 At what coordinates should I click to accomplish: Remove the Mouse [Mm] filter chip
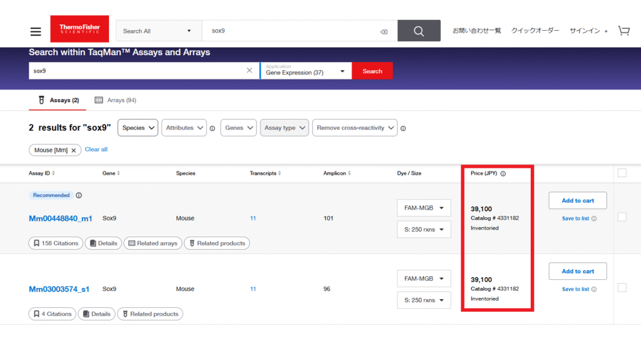click(73, 150)
